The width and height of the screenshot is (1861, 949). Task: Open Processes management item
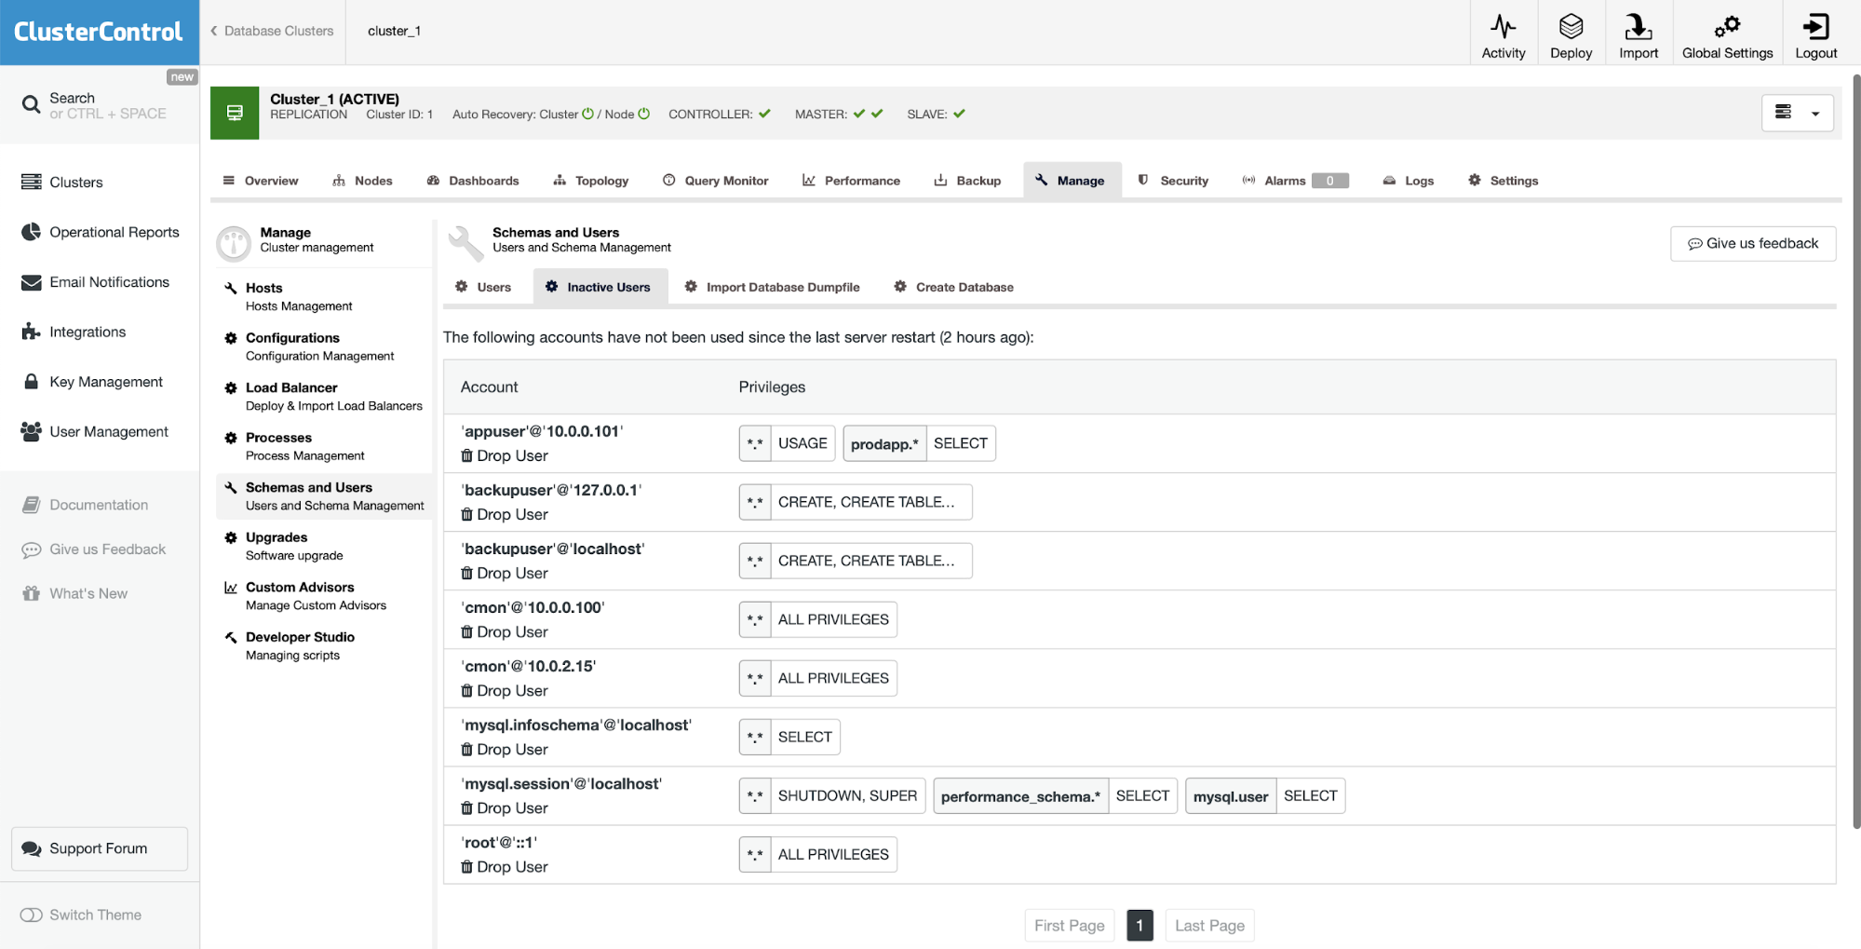[x=324, y=446]
